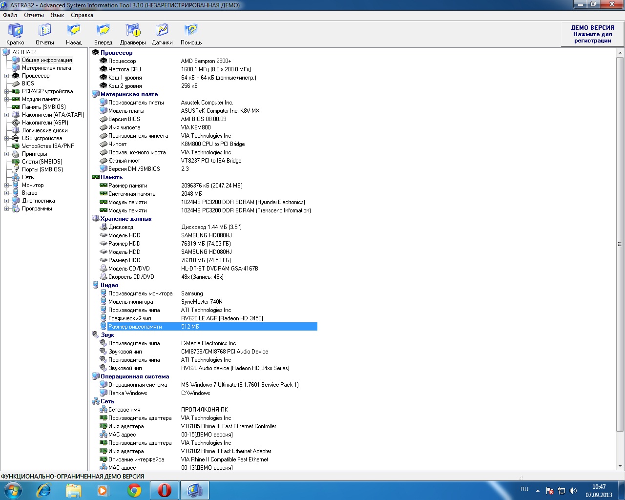Select the Графический чип row
The width and height of the screenshot is (625, 500).
129,318
